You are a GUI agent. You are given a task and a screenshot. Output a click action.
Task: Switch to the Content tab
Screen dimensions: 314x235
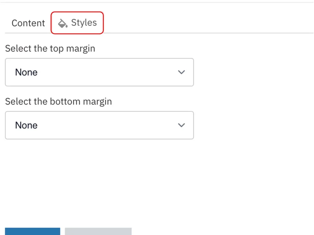point(28,23)
